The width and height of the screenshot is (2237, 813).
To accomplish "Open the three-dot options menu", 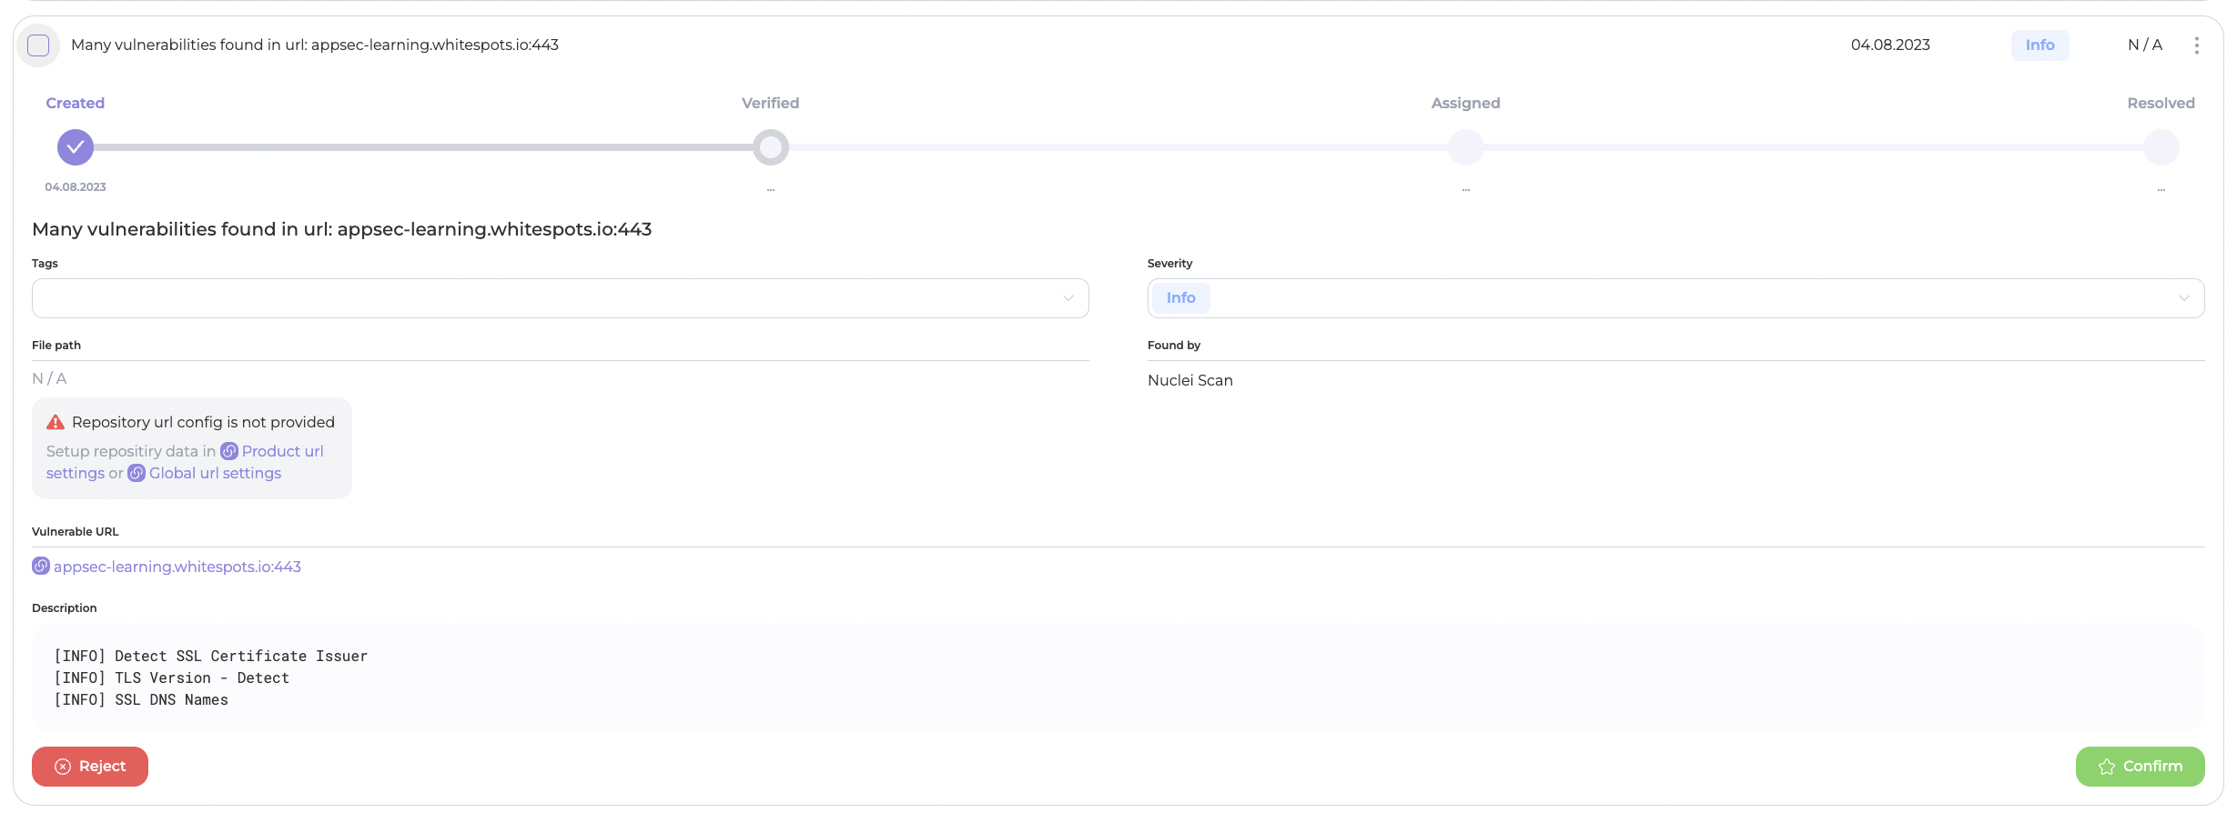I will (x=2196, y=45).
